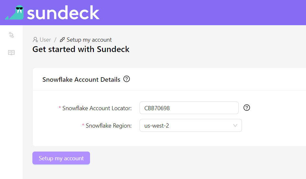Open the Snowflake Region us-west-2 dropdown

191,125
